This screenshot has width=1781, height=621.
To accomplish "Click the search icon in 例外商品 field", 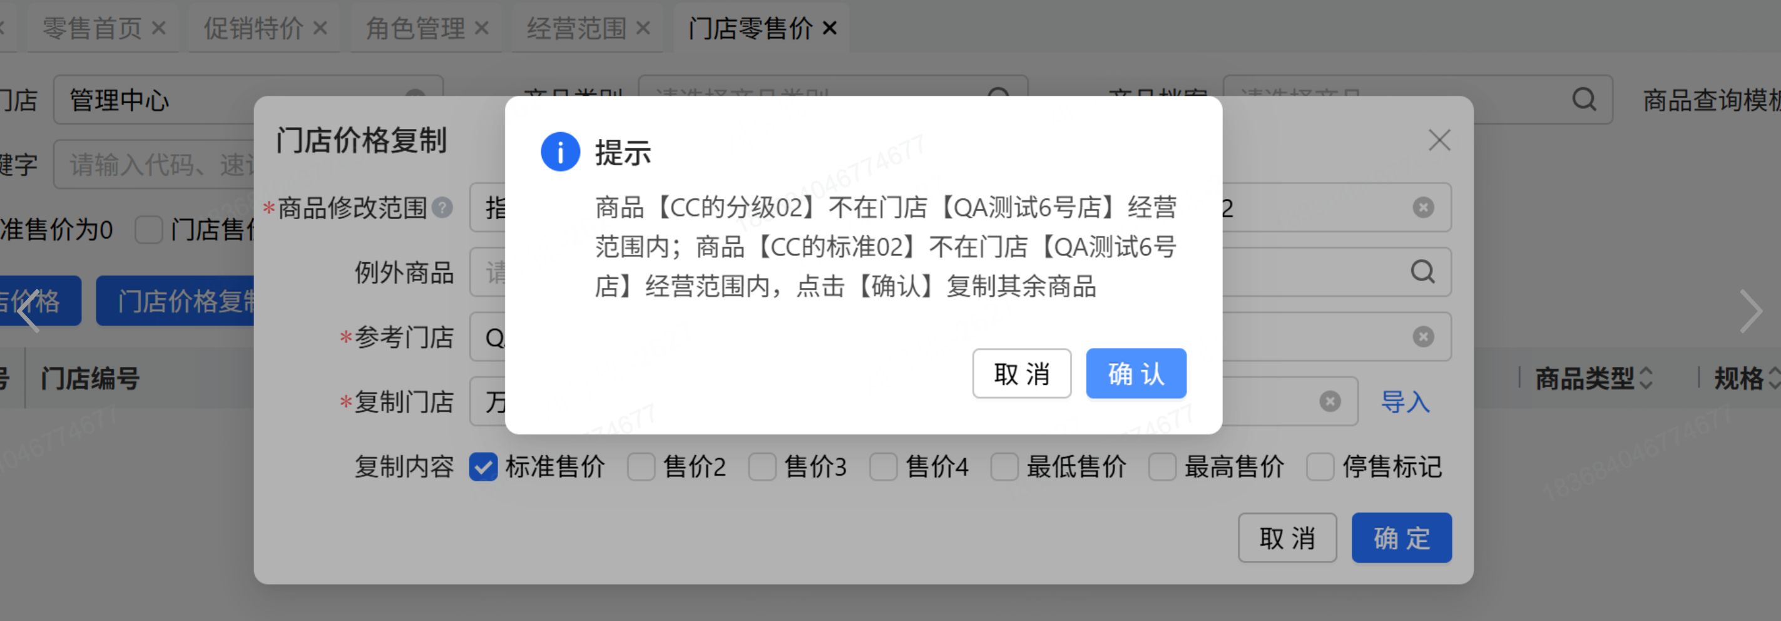I will pyautogui.click(x=1422, y=272).
